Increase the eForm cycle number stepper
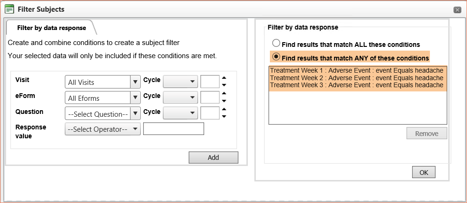Image resolution: width=467 pixels, height=203 pixels. pos(224,94)
